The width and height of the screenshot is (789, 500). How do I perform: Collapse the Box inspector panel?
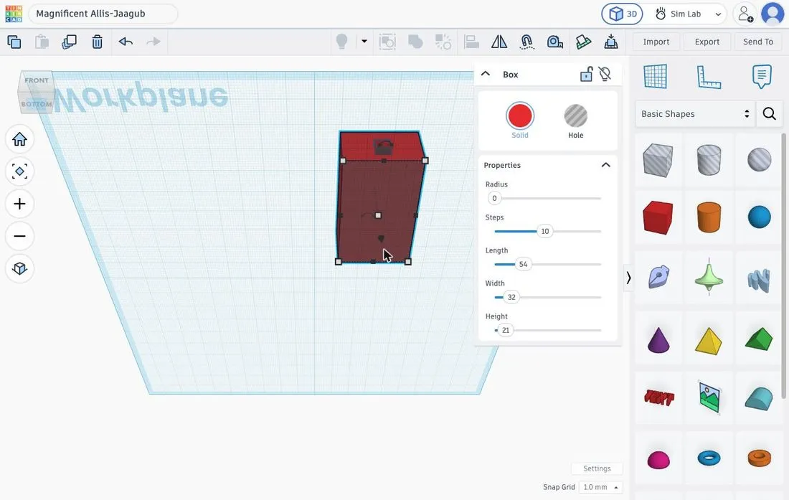(486, 74)
